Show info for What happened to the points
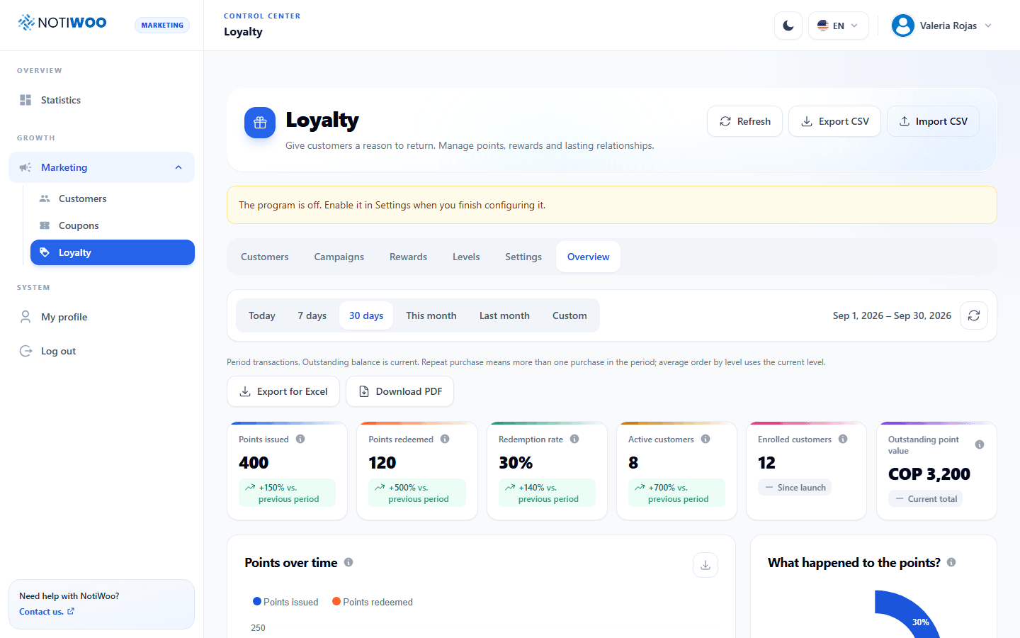Image resolution: width=1020 pixels, height=638 pixels. pyautogui.click(x=951, y=562)
